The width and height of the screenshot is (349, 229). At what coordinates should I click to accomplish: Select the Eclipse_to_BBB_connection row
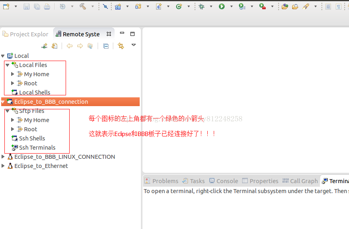point(70,102)
